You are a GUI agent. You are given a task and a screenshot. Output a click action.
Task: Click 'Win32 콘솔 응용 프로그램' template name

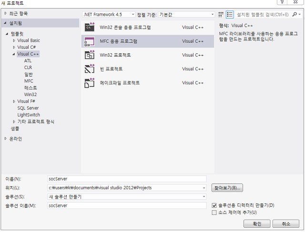click(125, 28)
